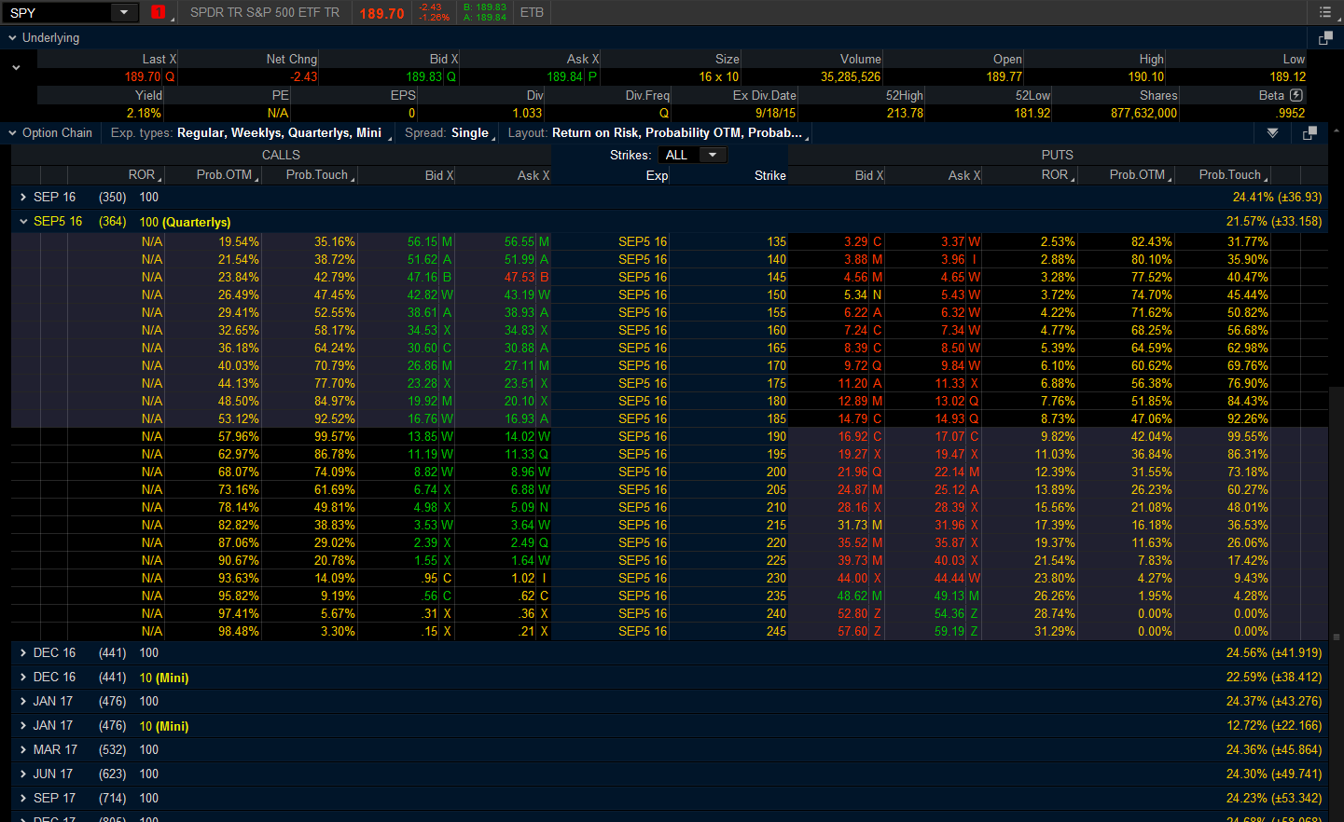Expand the SEP 16 (350) expiration
Screen dimensions: 1344x822
point(23,197)
